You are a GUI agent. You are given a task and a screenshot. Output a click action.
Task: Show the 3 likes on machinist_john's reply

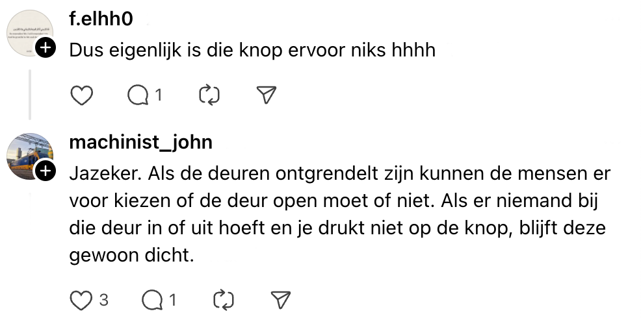click(x=103, y=300)
